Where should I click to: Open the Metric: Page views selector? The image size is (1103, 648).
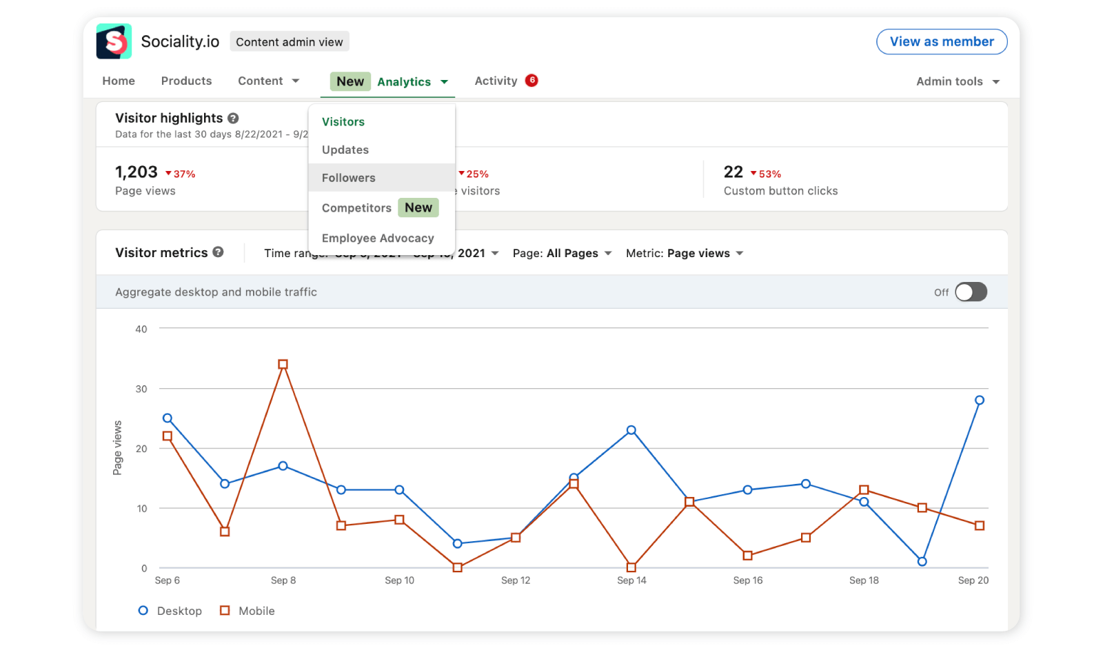click(685, 253)
